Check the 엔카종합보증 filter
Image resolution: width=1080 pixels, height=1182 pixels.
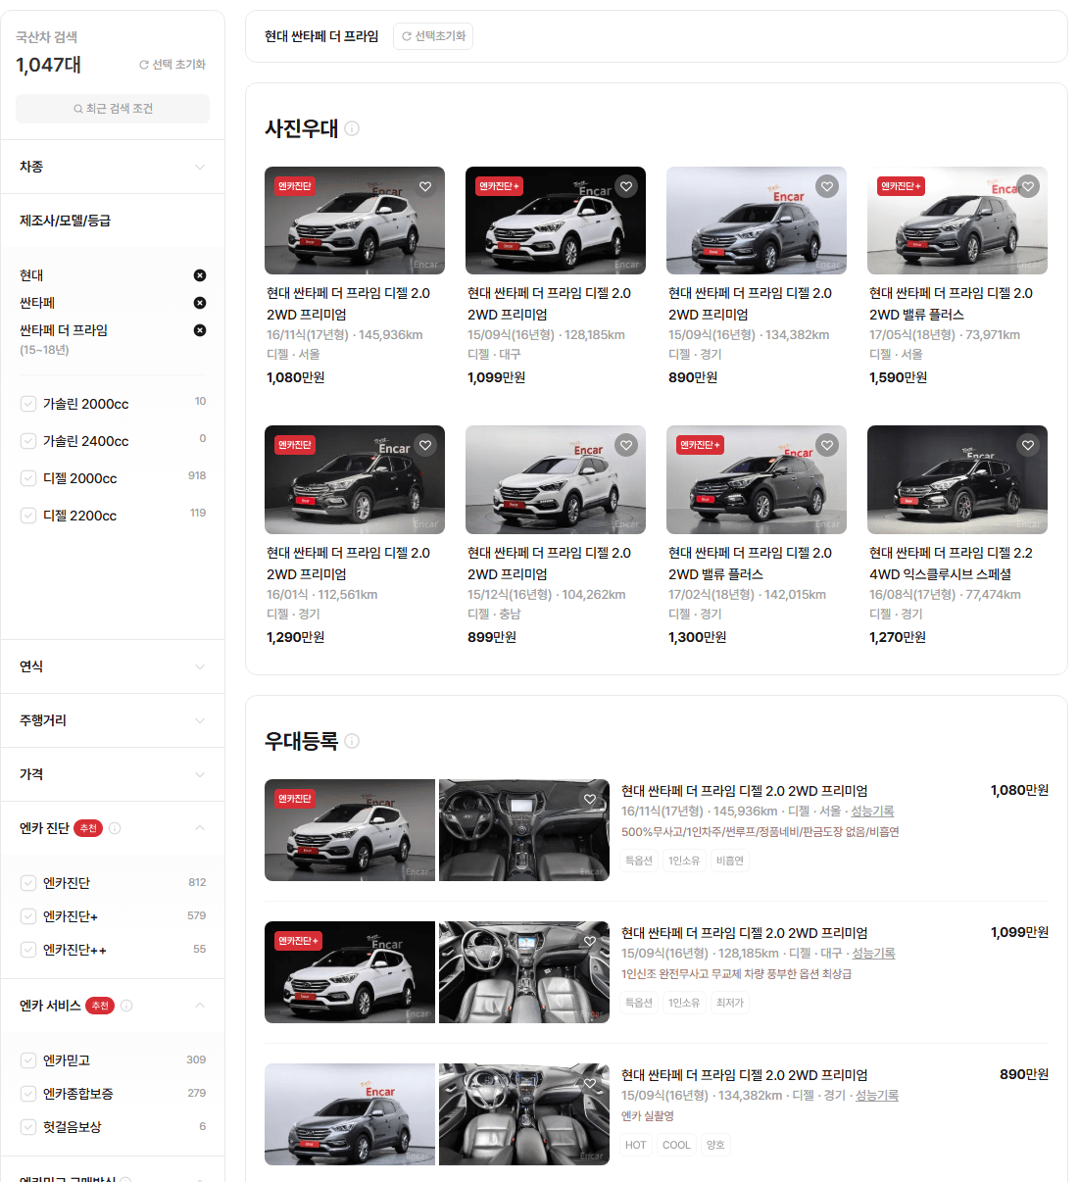point(28,1094)
